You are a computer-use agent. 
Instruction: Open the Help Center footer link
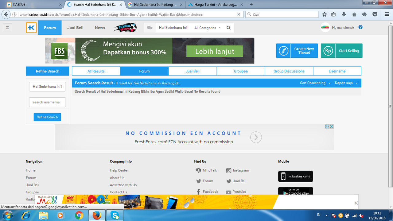(119, 170)
